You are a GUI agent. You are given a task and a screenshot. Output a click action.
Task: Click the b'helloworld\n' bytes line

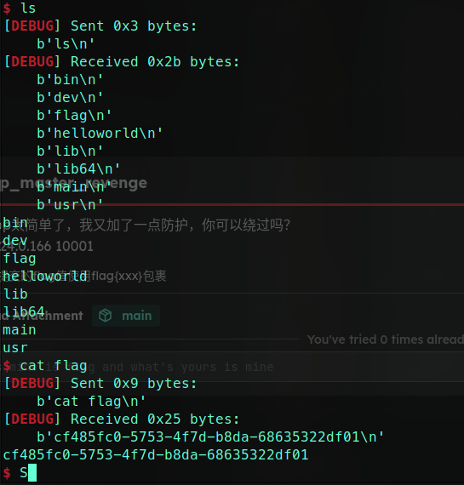point(100,134)
